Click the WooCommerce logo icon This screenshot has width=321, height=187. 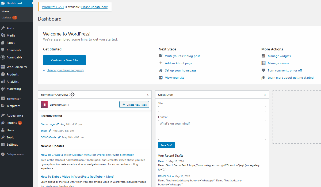(3, 67)
